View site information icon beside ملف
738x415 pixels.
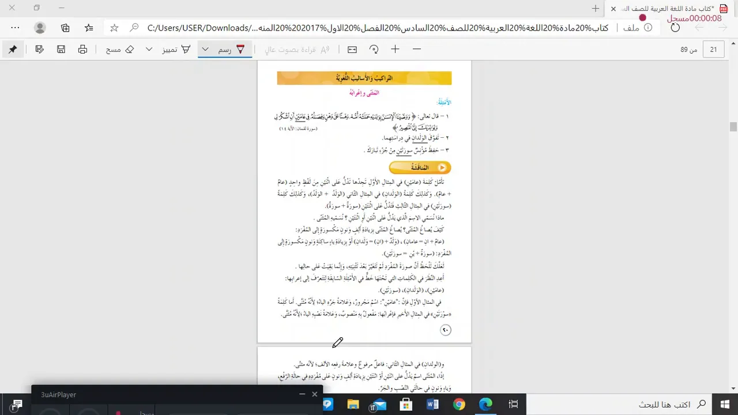648,28
